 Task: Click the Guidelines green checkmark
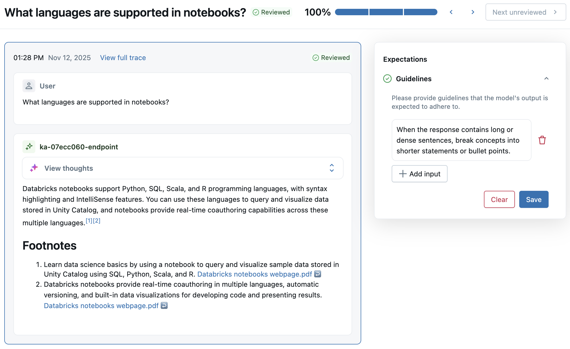pos(387,79)
